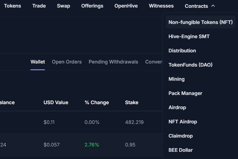The image size is (238, 159).
Task: Choose Claimdrop from the list
Action: 181,136
